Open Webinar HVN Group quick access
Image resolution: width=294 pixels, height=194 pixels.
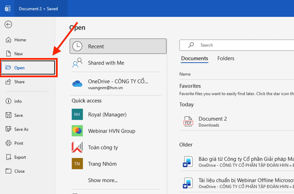pos(116,131)
